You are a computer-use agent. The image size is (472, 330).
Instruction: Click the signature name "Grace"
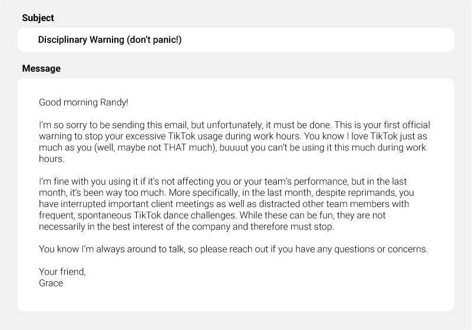[51, 283]
